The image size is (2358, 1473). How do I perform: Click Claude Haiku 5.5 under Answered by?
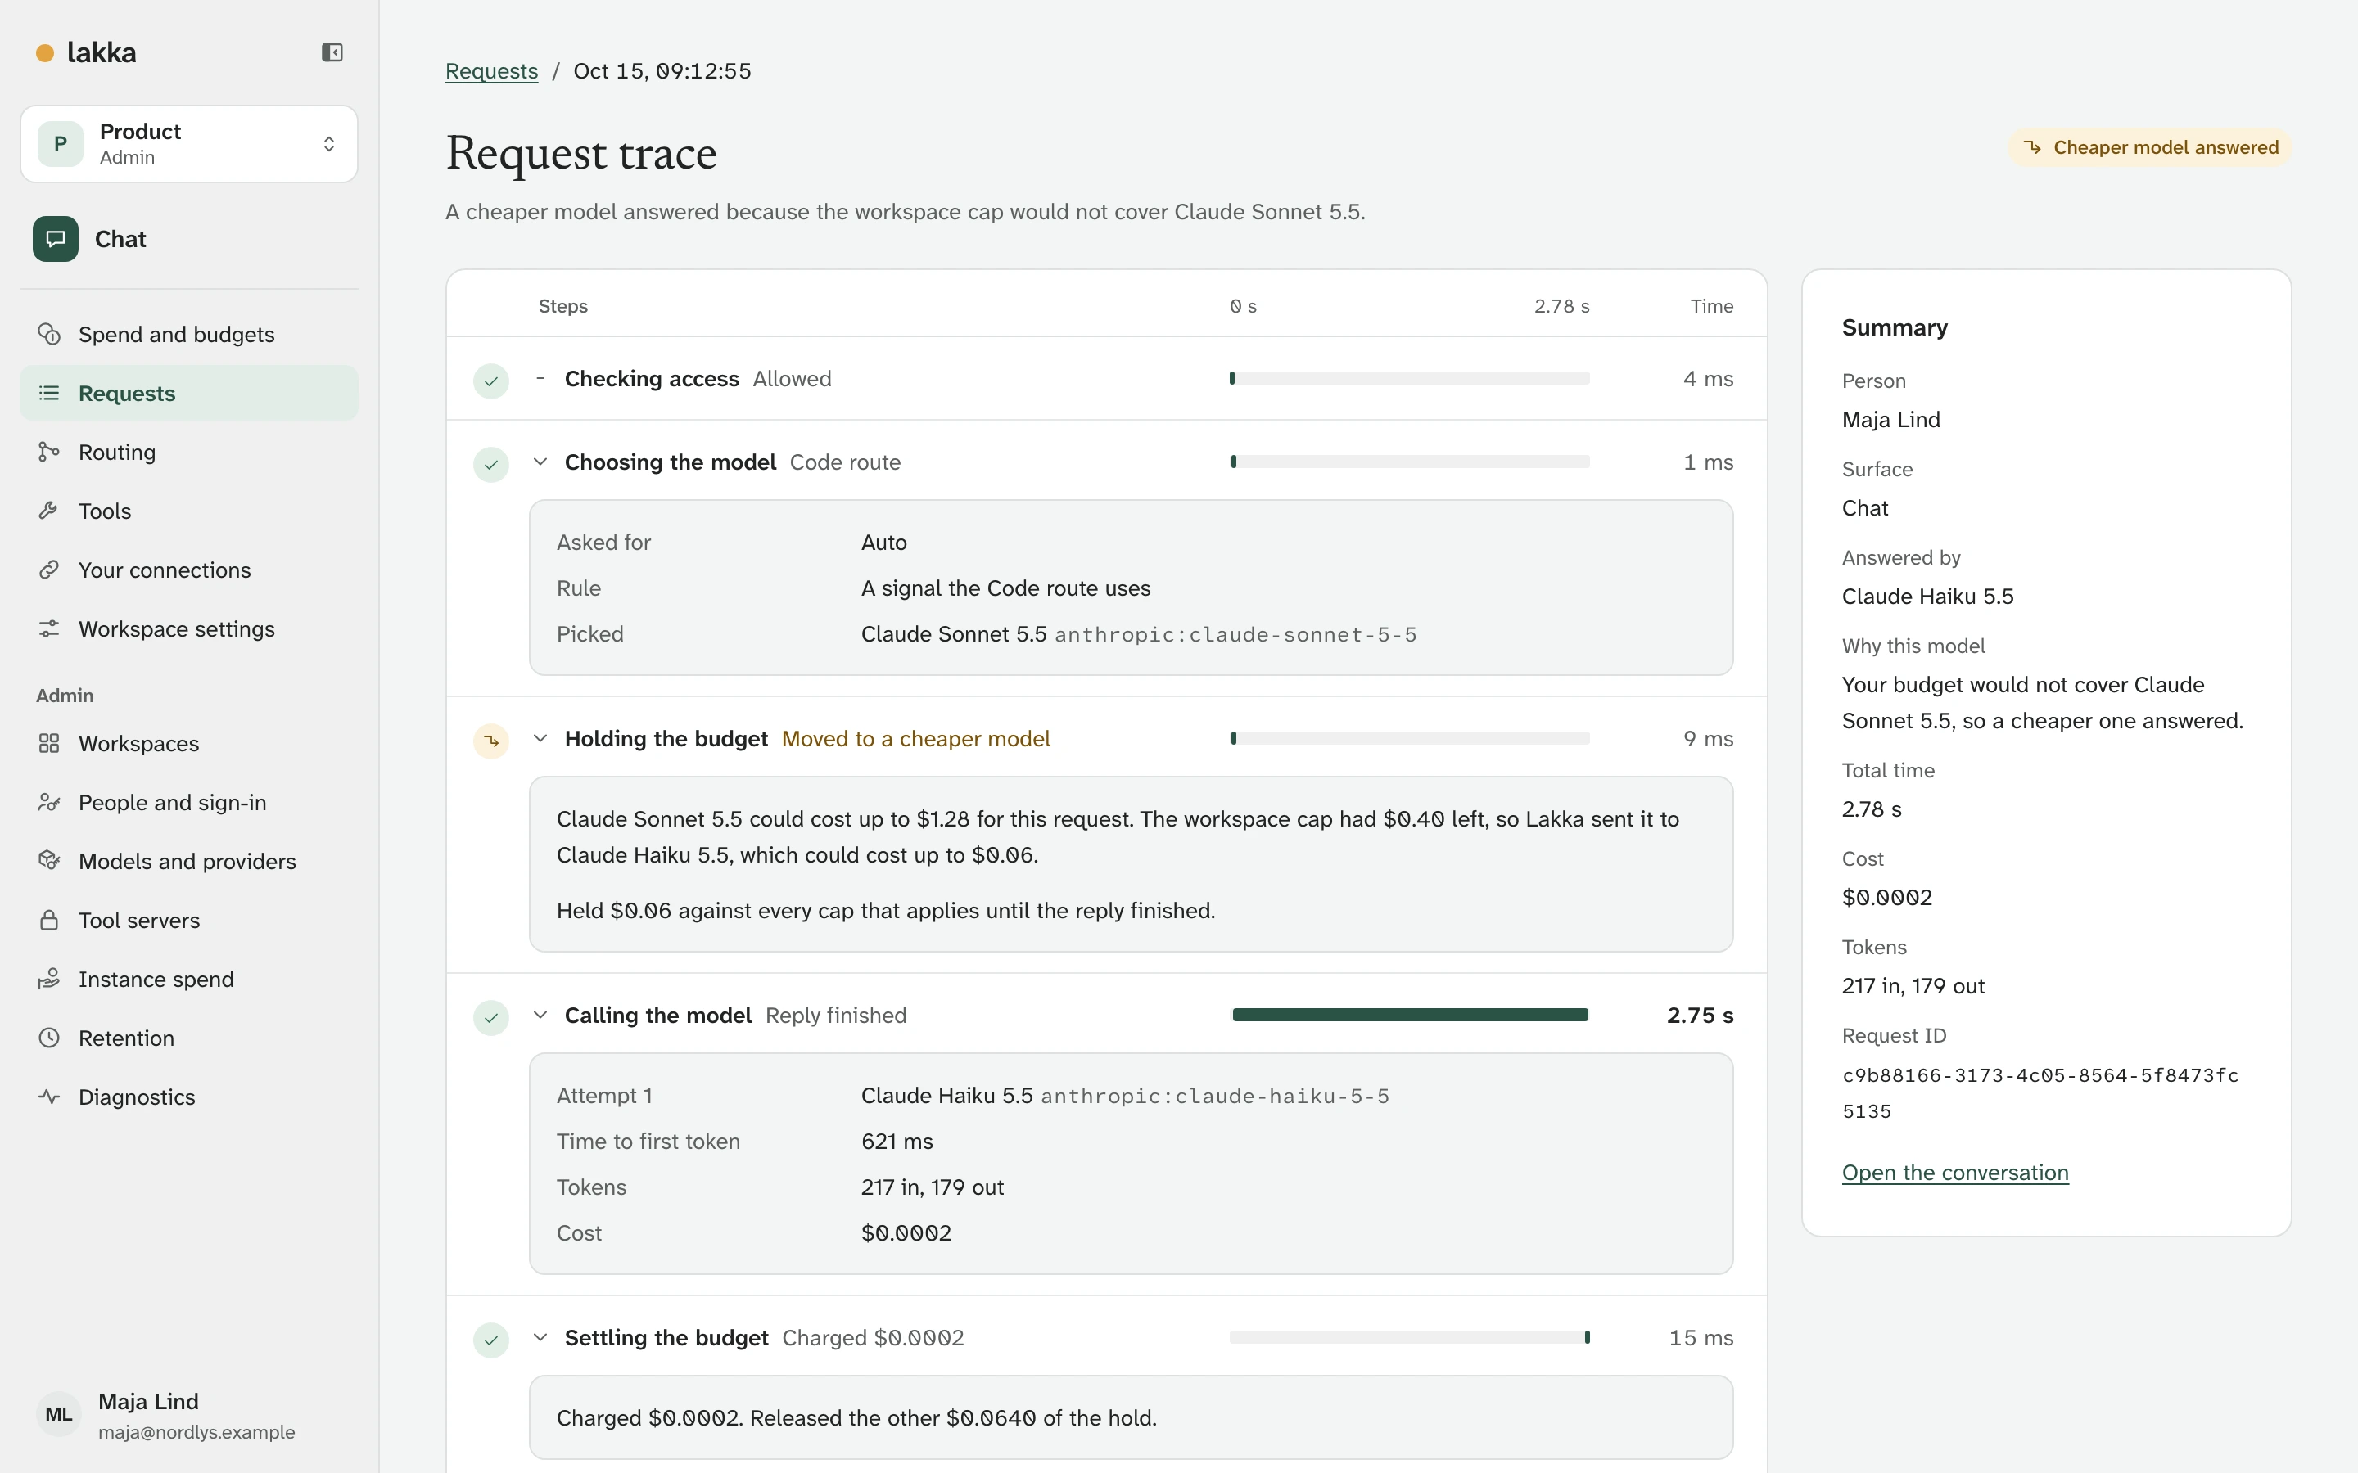(x=1927, y=597)
